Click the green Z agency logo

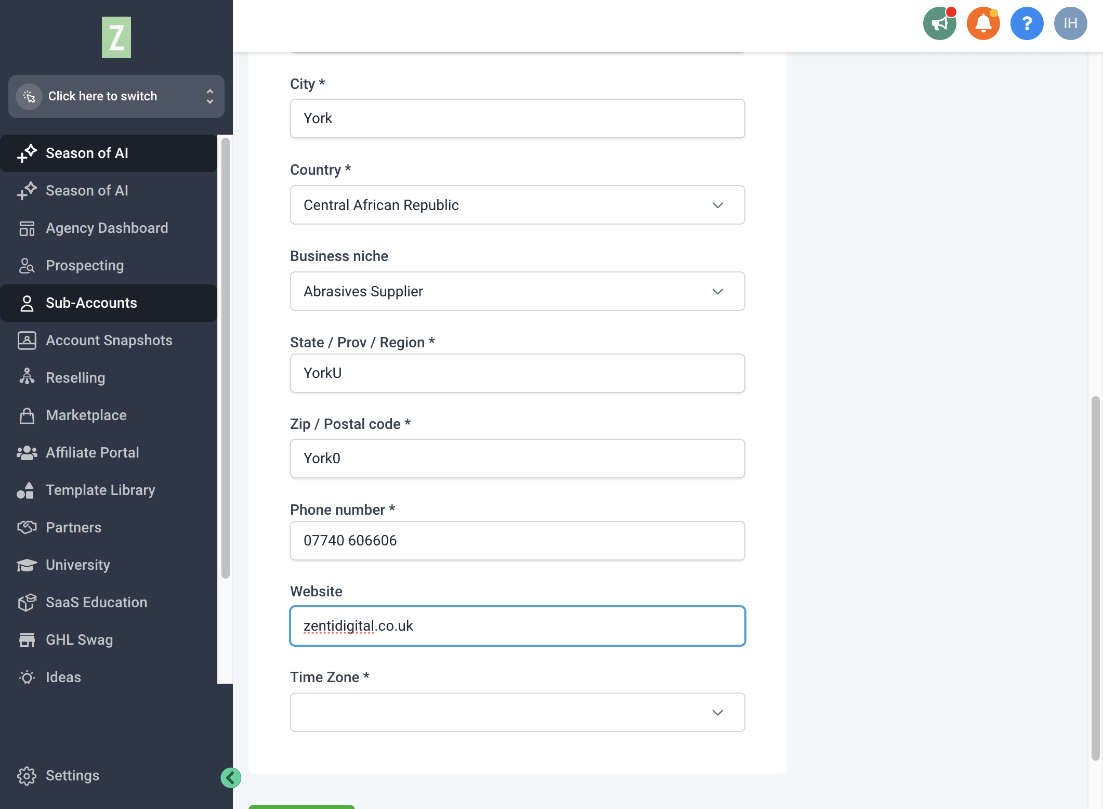point(116,37)
